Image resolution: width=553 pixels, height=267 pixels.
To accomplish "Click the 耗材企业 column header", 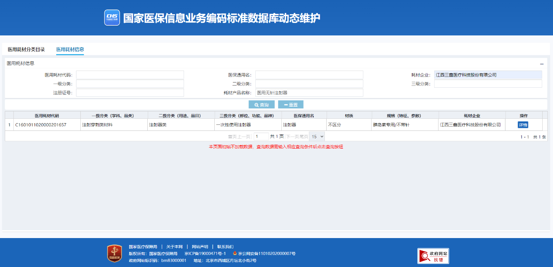I will [x=472, y=115].
